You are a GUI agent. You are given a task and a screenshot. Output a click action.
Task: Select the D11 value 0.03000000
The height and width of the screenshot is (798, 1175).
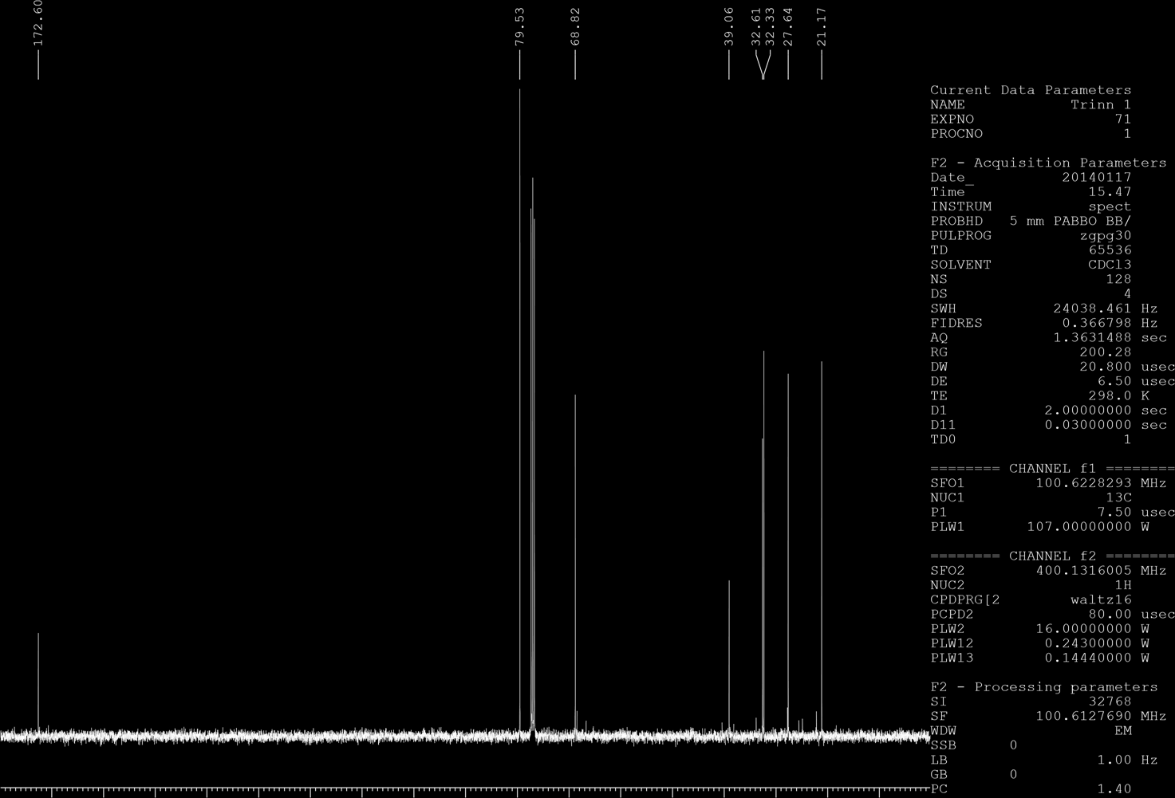click(1088, 425)
